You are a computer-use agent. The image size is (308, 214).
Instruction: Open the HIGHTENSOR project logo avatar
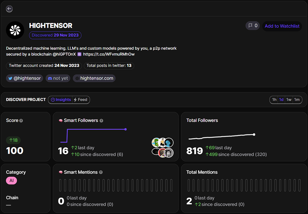pyautogui.click(x=15, y=30)
